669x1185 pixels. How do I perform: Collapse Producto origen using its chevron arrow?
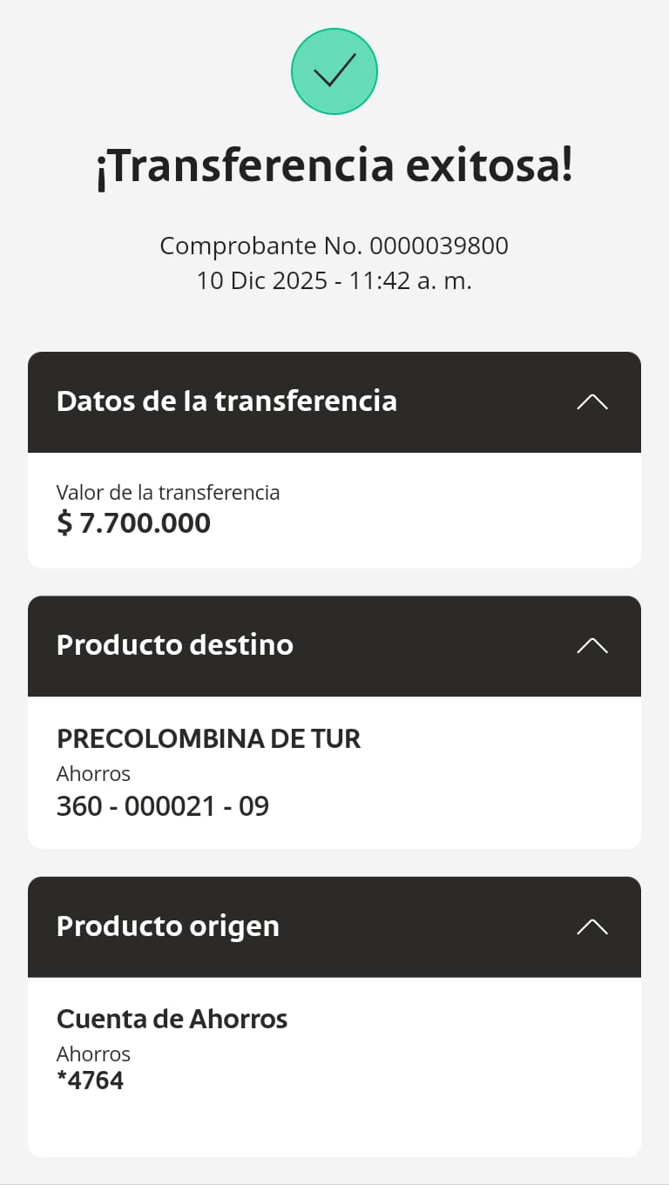[x=592, y=926]
